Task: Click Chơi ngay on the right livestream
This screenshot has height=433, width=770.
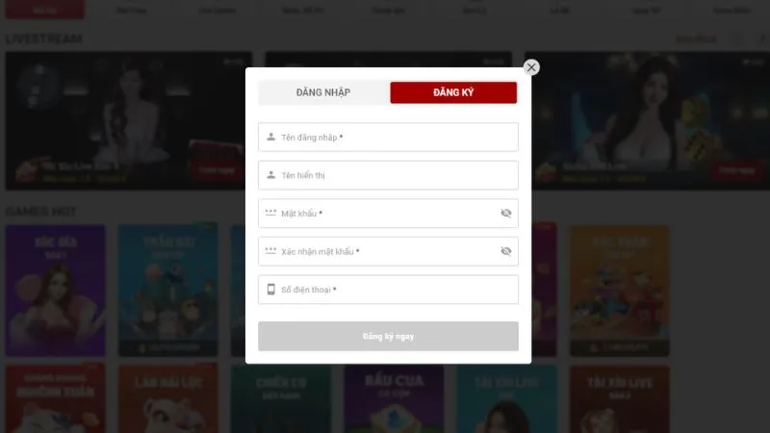Action: pos(736,170)
